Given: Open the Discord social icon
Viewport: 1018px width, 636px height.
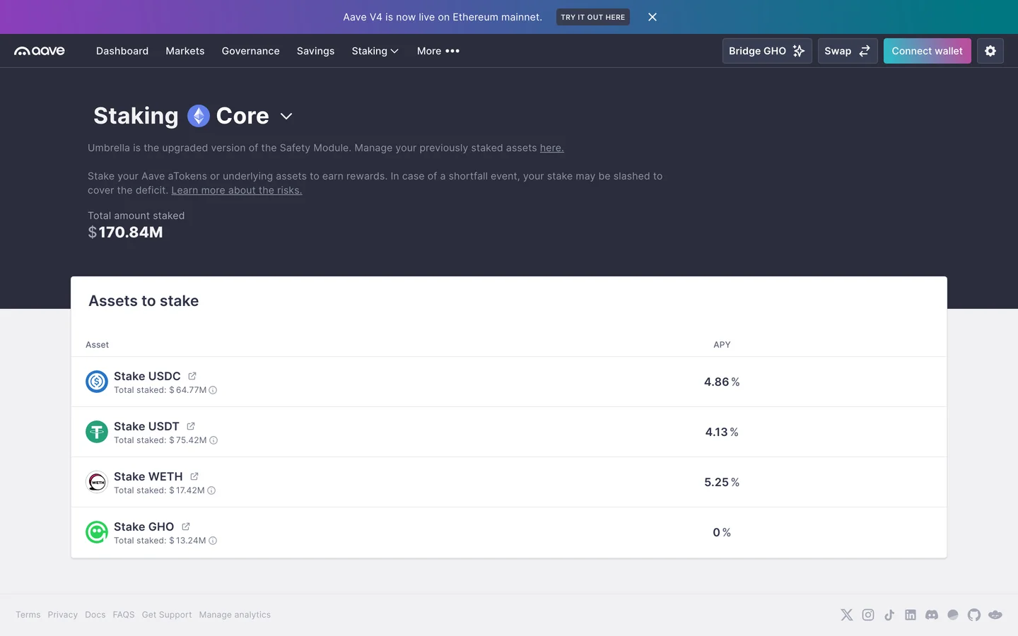Looking at the screenshot, I should [x=932, y=615].
